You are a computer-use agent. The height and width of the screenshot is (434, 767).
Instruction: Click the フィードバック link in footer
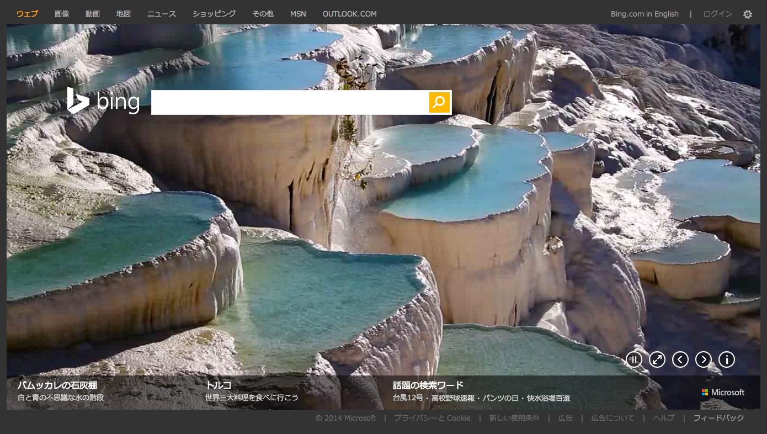(x=718, y=418)
